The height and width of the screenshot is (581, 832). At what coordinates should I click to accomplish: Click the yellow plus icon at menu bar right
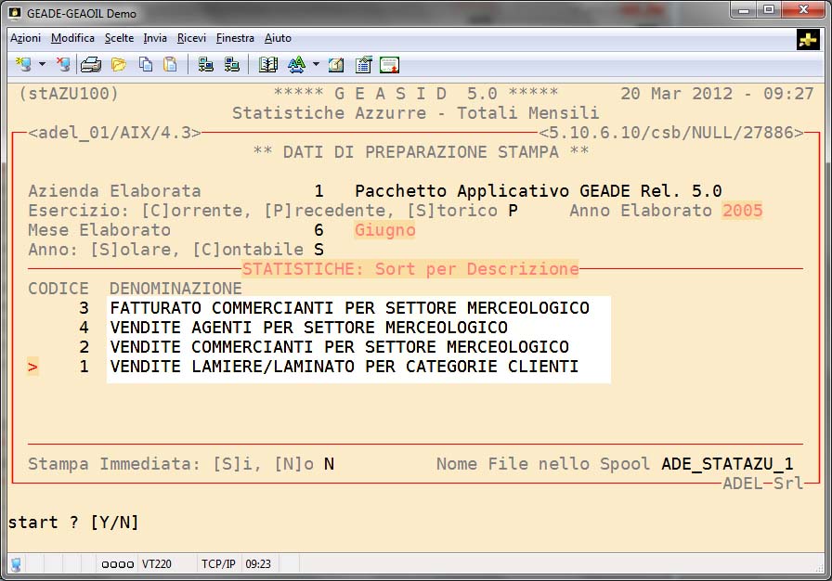[807, 39]
